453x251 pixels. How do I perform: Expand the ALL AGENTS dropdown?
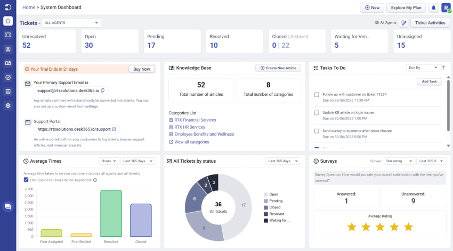[71, 23]
